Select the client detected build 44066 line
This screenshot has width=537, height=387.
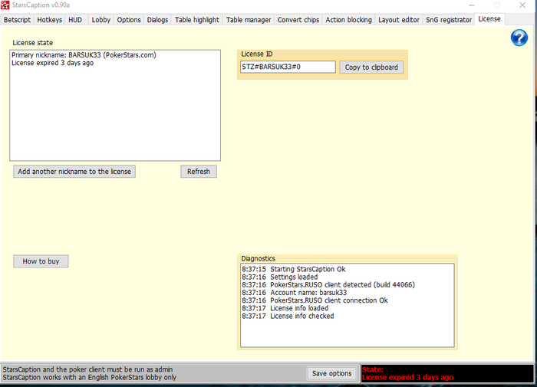[x=328, y=285]
